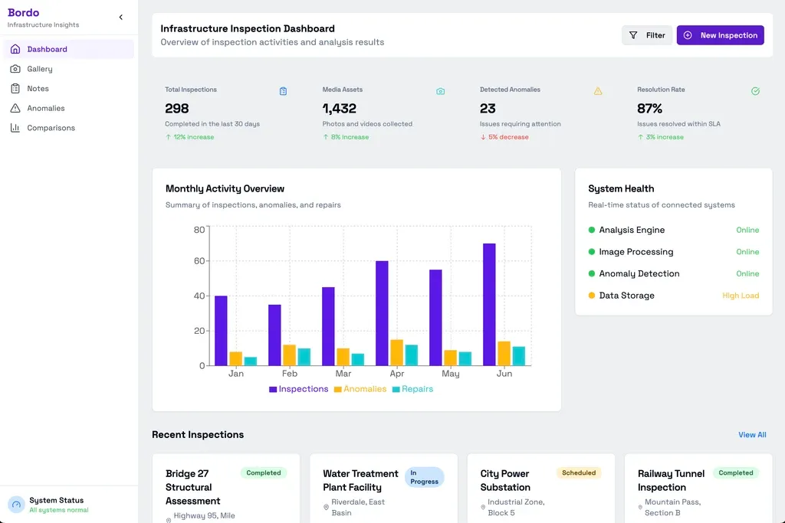Screen dimensions: 785x523
Task: Open Gallery from the sidebar
Action: 40,69
